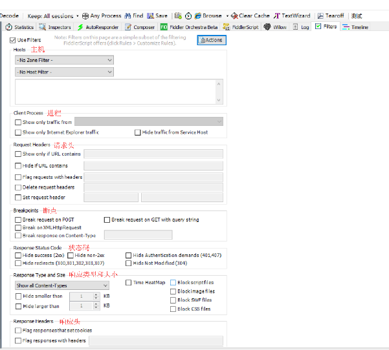Screen dimensions: 389x350
Task: Click the Hide smaller than KB stepper
Action: pyautogui.click(x=96, y=296)
